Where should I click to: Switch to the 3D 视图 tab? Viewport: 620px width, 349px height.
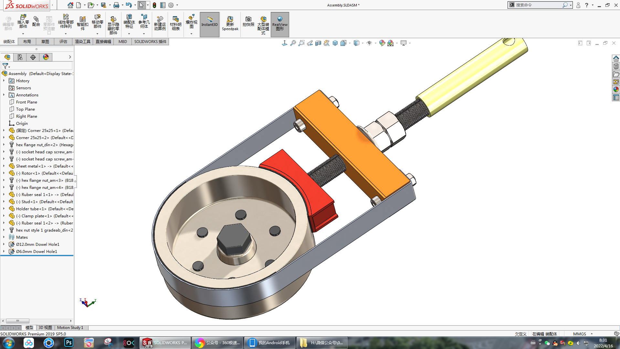[x=45, y=328]
